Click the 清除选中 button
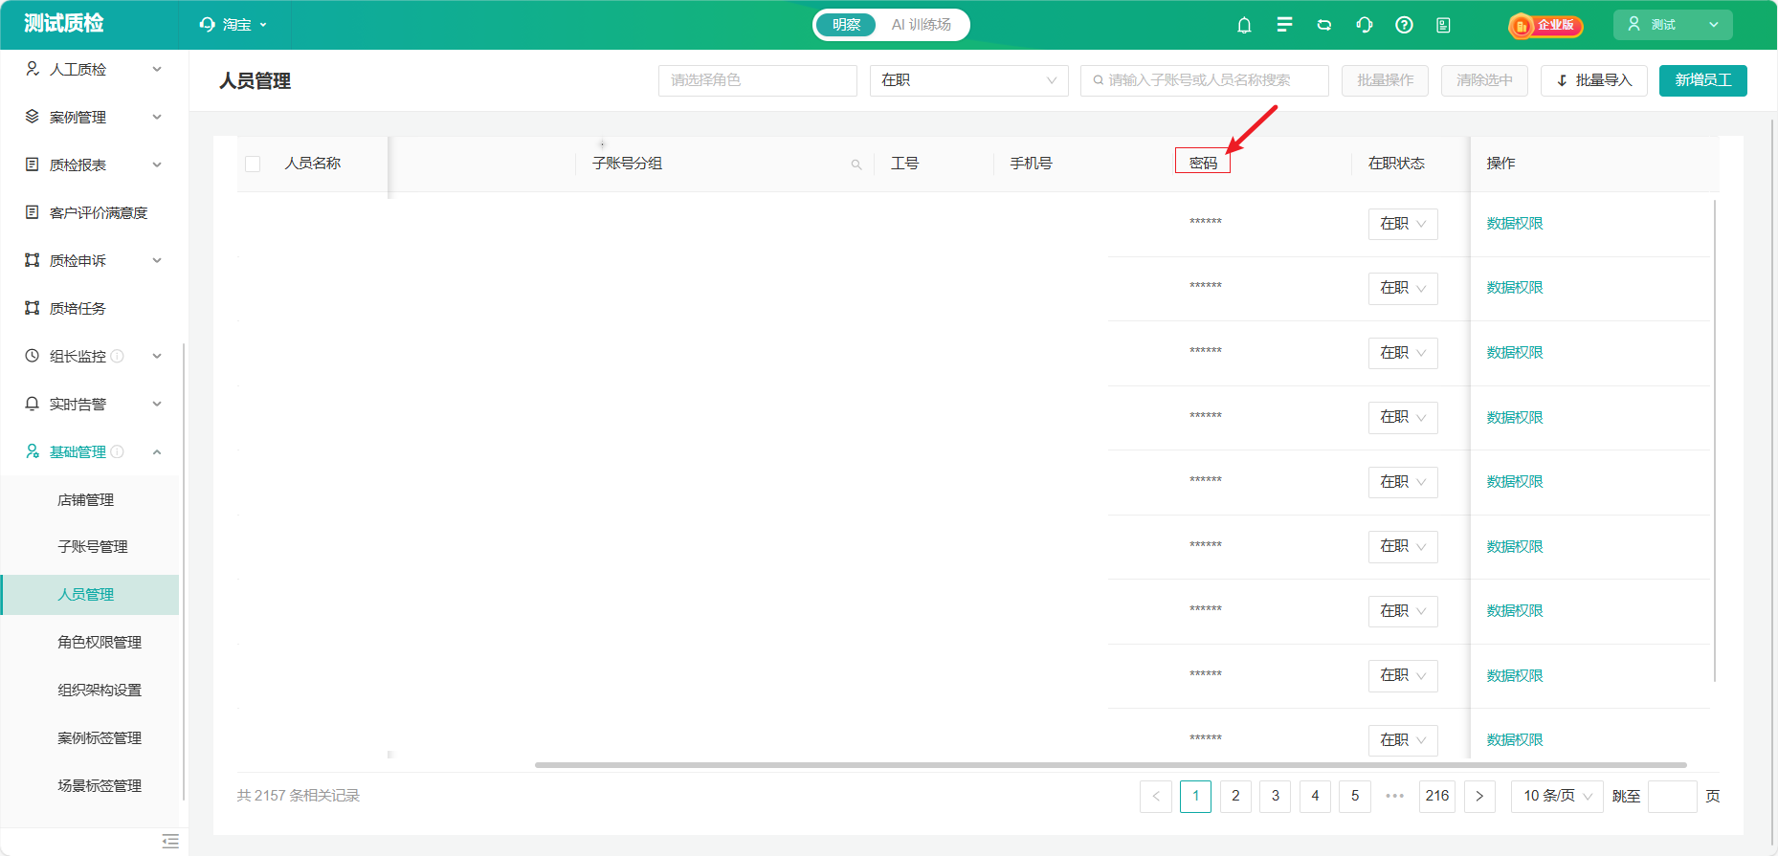Viewport: 1778px width, 856px height. click(1484, 80)
